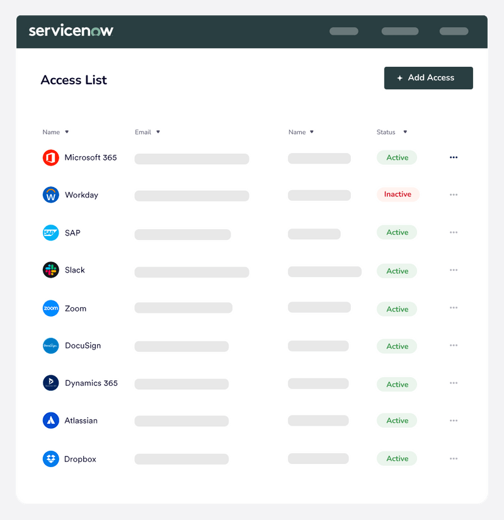This screenshot has height=520, width=504.
Task: Select the Dropbox icon
Action: 50,459
